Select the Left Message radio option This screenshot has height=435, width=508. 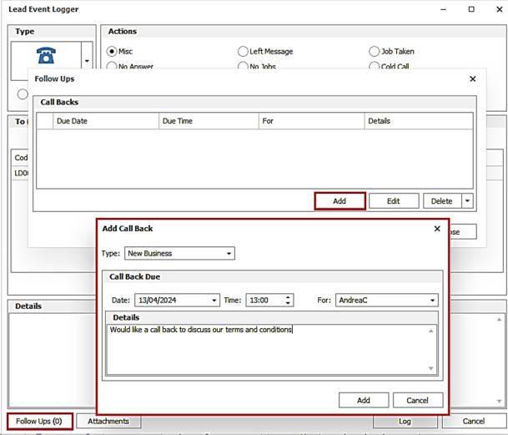tap(243, 52)
